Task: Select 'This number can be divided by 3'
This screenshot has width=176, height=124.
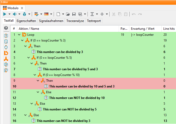Action: click(60, 52)
